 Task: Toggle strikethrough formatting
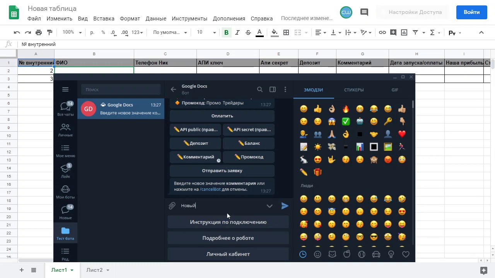pos(248,32)
